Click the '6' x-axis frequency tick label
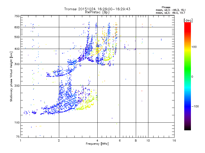Viewport: 205px width, 153px height. [x=120, y=141]
